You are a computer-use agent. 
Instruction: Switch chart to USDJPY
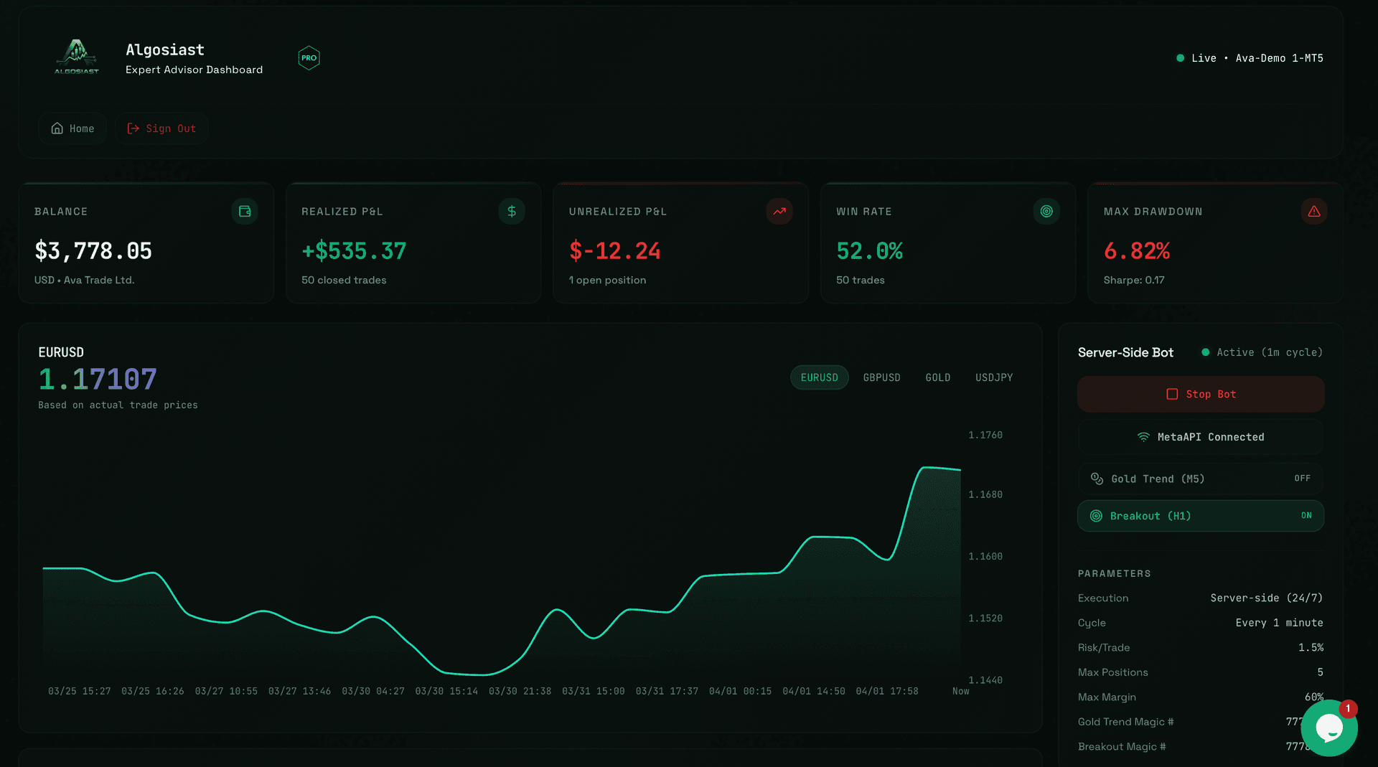tap(994, 377)
